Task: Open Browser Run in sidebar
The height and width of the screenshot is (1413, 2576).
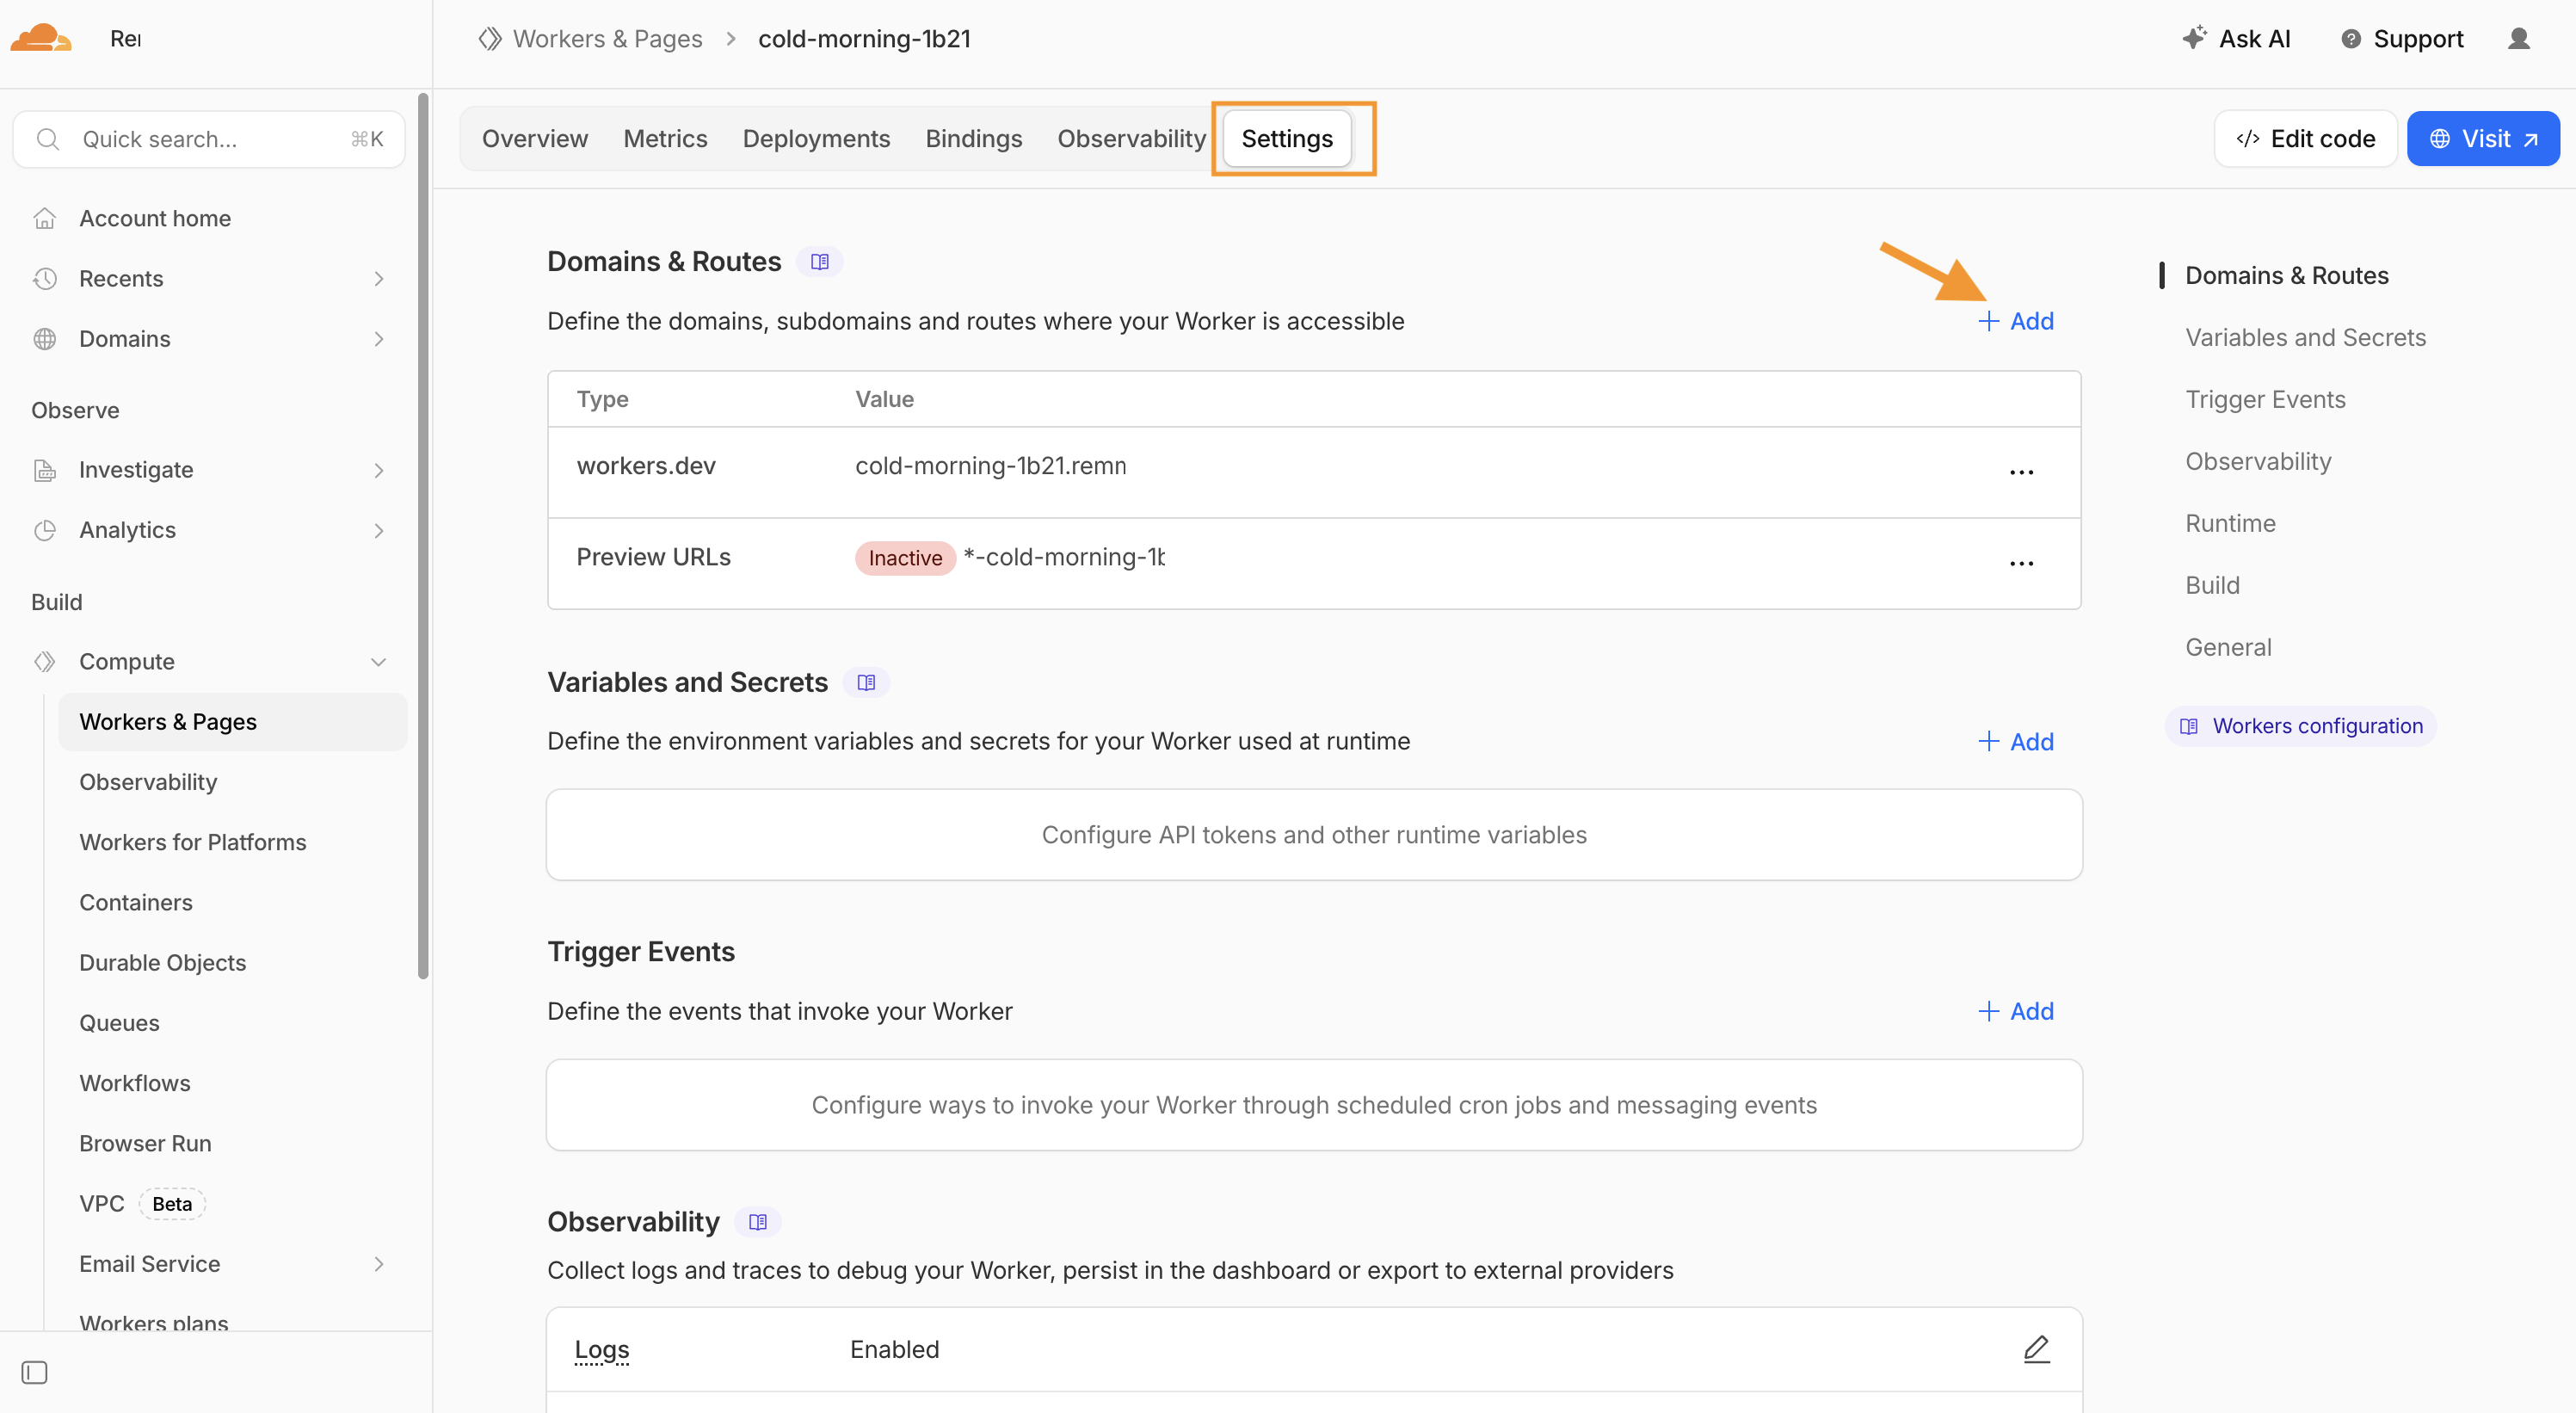Action: [146, 1143]
